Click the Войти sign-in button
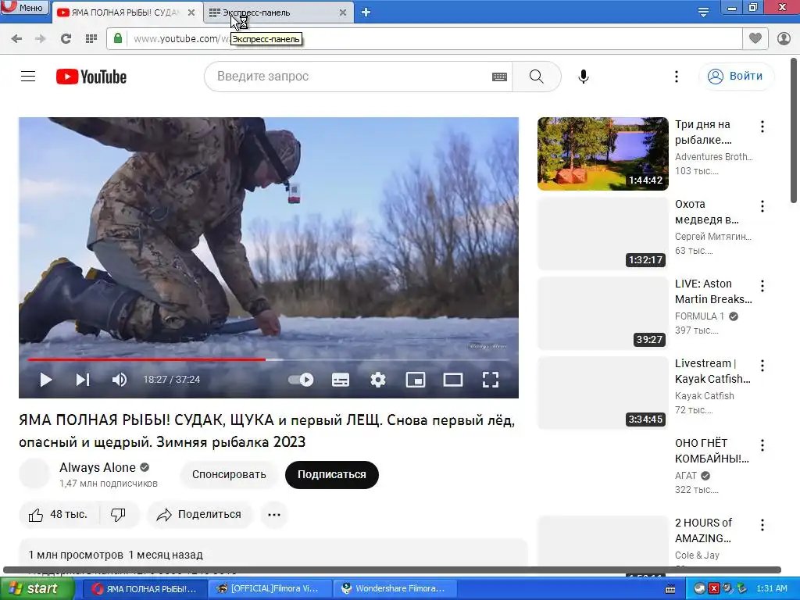 (736, 77)
